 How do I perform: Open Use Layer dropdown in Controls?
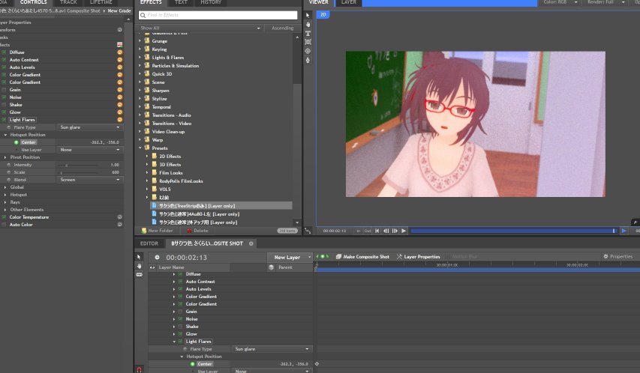click(x=89, y=150)
